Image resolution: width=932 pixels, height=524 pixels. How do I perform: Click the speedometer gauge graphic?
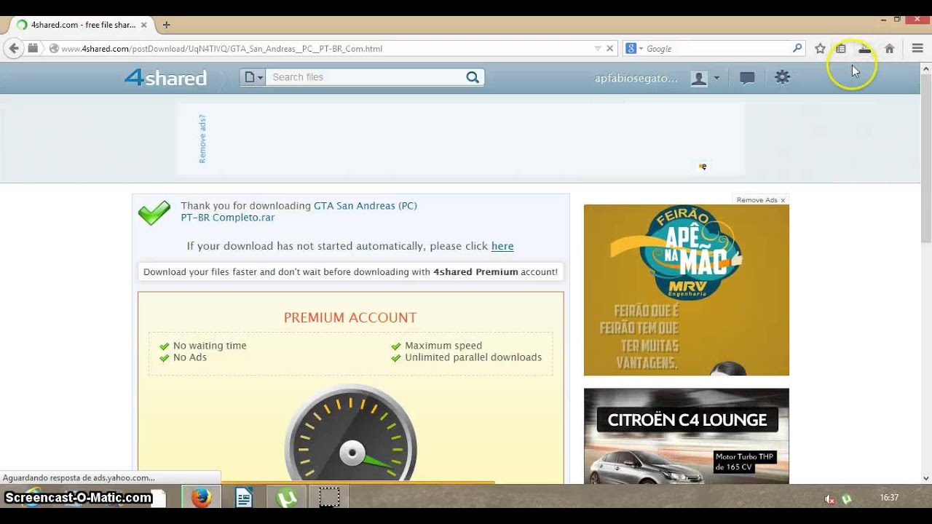click(x=351, y=434)
